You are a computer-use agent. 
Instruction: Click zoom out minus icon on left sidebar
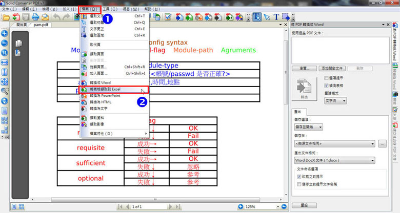[x=5, y=43]
